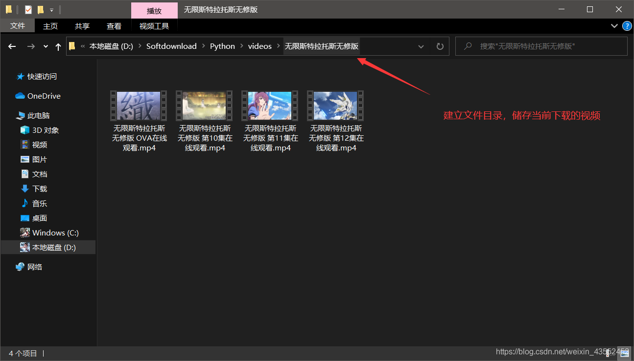Screen dimensions: 634x361
Task: Open 文档 folder icon in sidebar
Action: [x=25, y=174]
